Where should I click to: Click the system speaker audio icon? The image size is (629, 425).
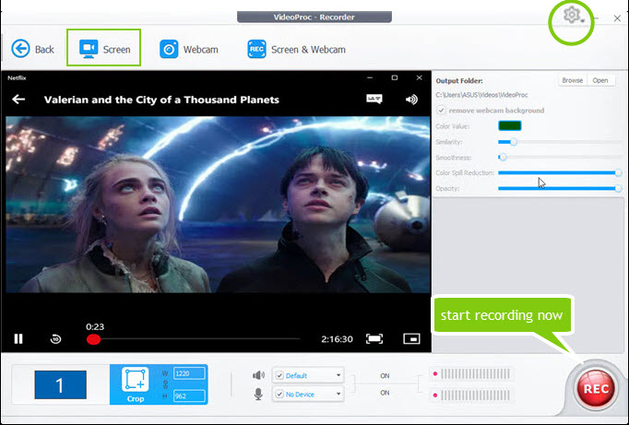click(258, 375)
